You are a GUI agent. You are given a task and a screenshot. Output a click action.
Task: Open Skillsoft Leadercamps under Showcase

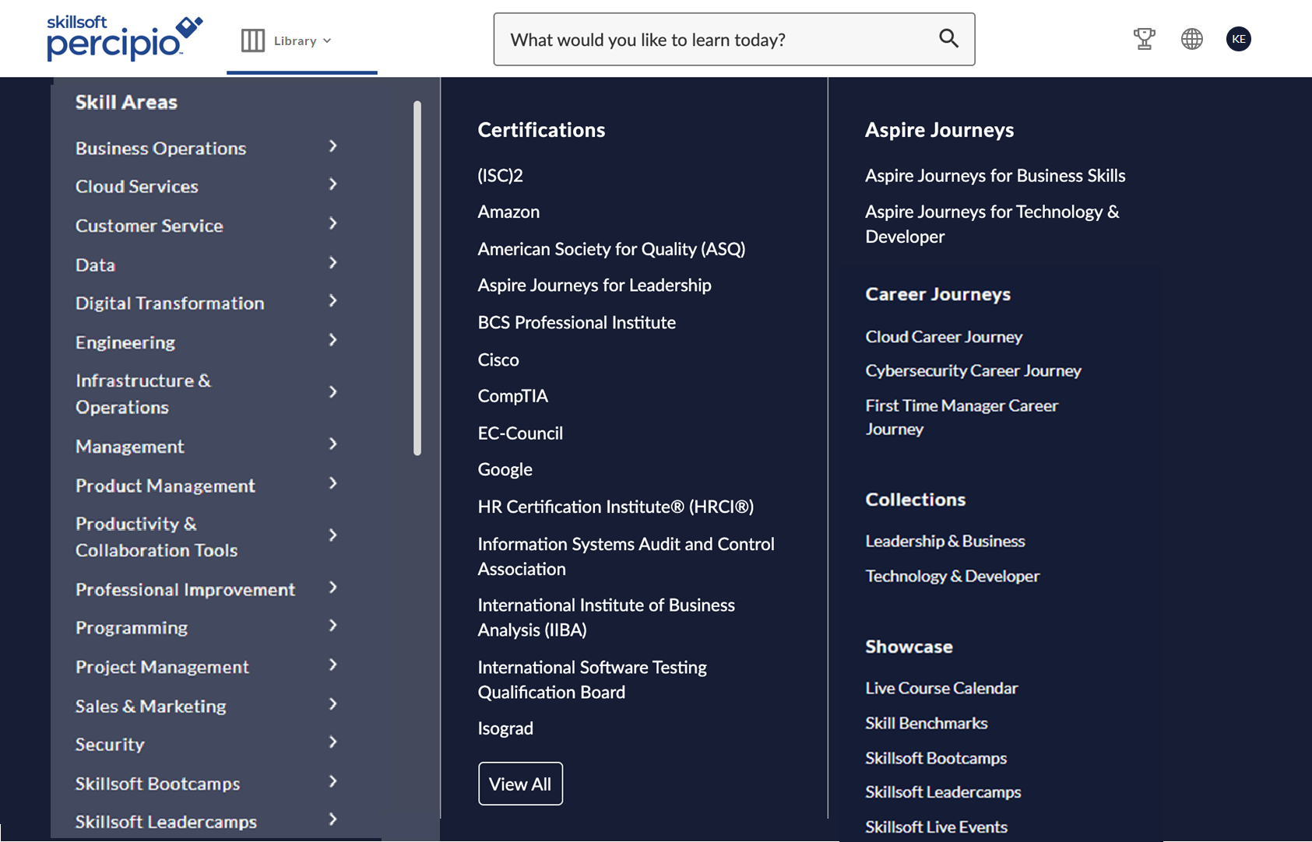pyautogui.click(x=943, y=792)
